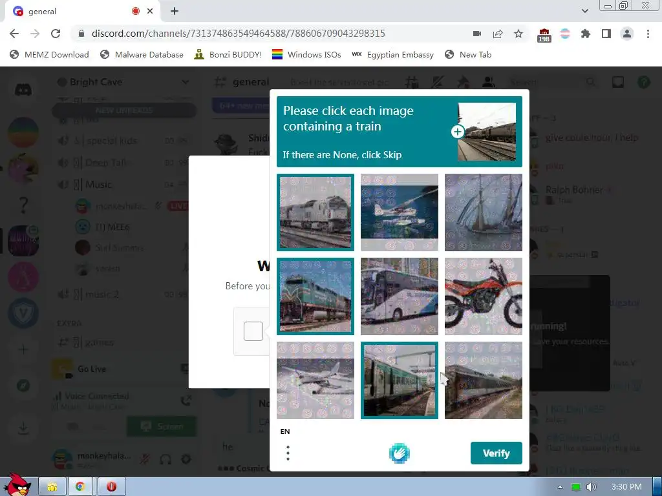Open a new browser tab
Viewport: 662px width, 496px height.
click(x=175, y=12)
